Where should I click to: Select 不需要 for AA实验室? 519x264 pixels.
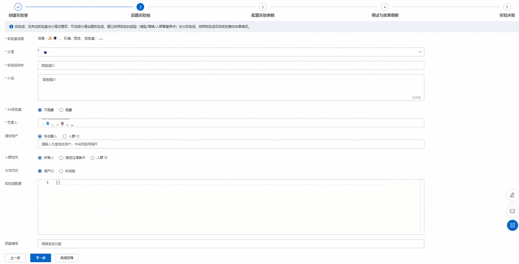(40, 110)
